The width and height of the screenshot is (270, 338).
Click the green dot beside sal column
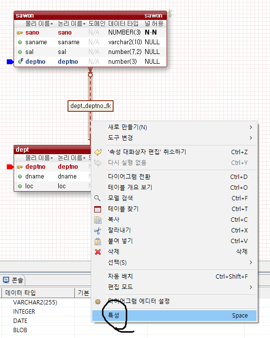pos(20,52)
